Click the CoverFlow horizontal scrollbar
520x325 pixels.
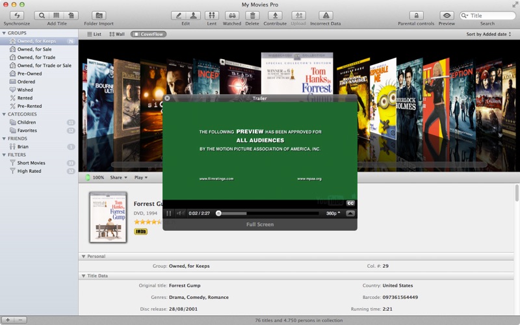pos(298,164)
